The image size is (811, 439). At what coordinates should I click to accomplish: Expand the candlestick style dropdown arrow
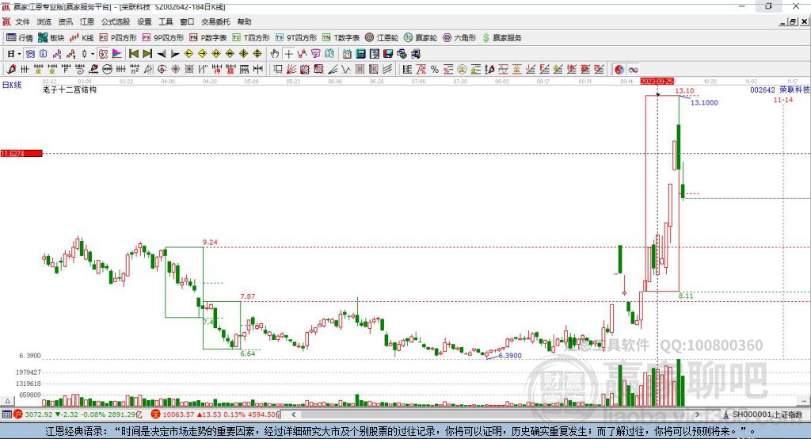93,54
